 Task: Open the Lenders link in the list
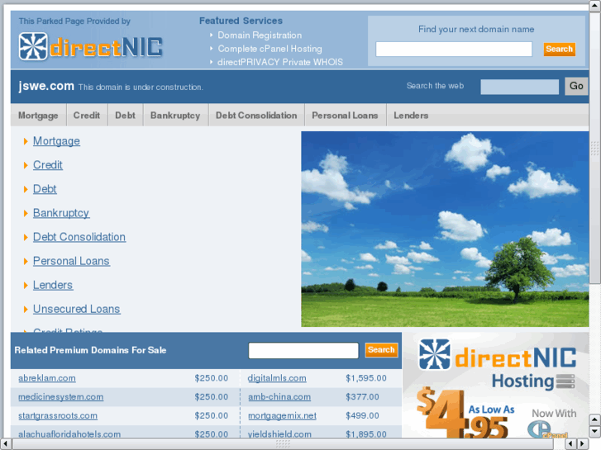pos(53,286)
